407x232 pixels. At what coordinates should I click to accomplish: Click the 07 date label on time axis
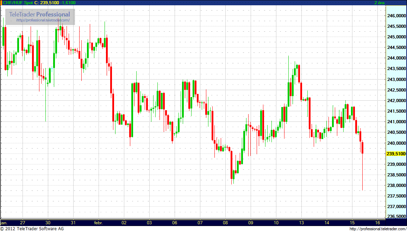pos(200,222)
